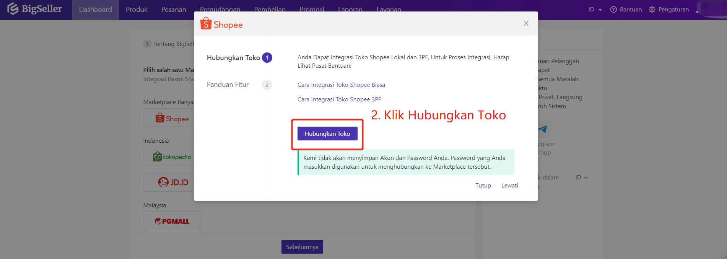Expand the ID language dropdown in header

pyautogui.click(x=595, y=10)
